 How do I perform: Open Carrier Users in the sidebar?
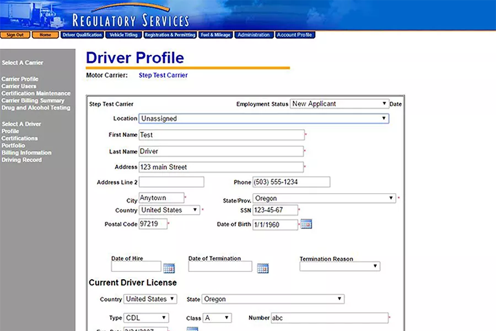click(x=19, y=86)
